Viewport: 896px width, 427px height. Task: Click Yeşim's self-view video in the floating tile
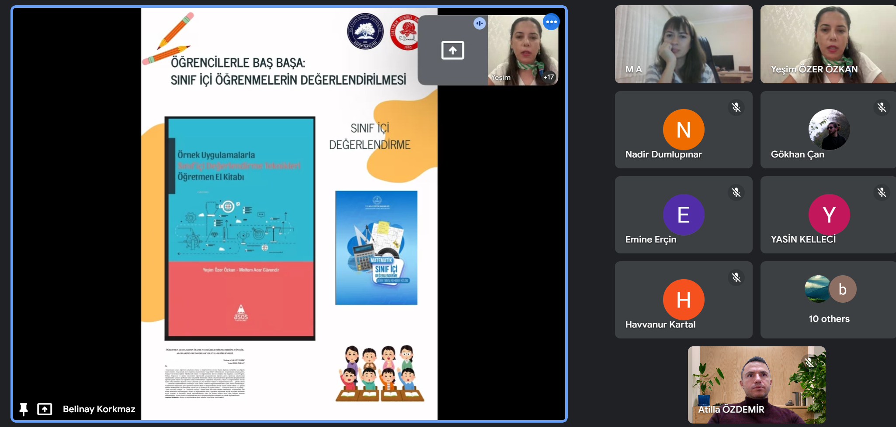point(522,48)
